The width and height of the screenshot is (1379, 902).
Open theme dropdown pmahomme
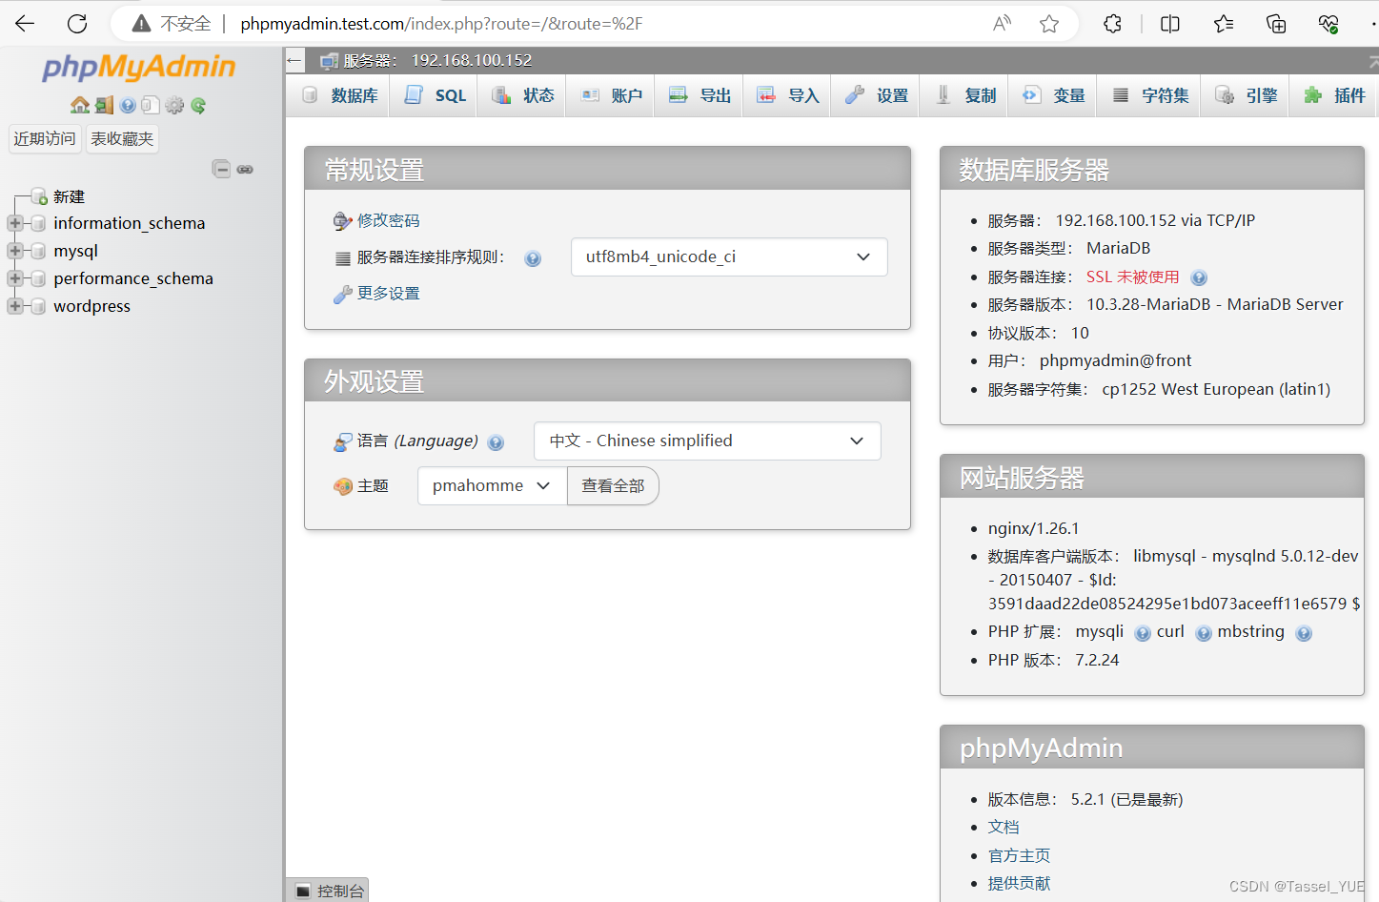coord(492,485)
